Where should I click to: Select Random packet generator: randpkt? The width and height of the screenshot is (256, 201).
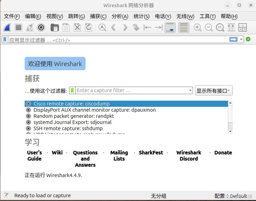tap(126, 116)
